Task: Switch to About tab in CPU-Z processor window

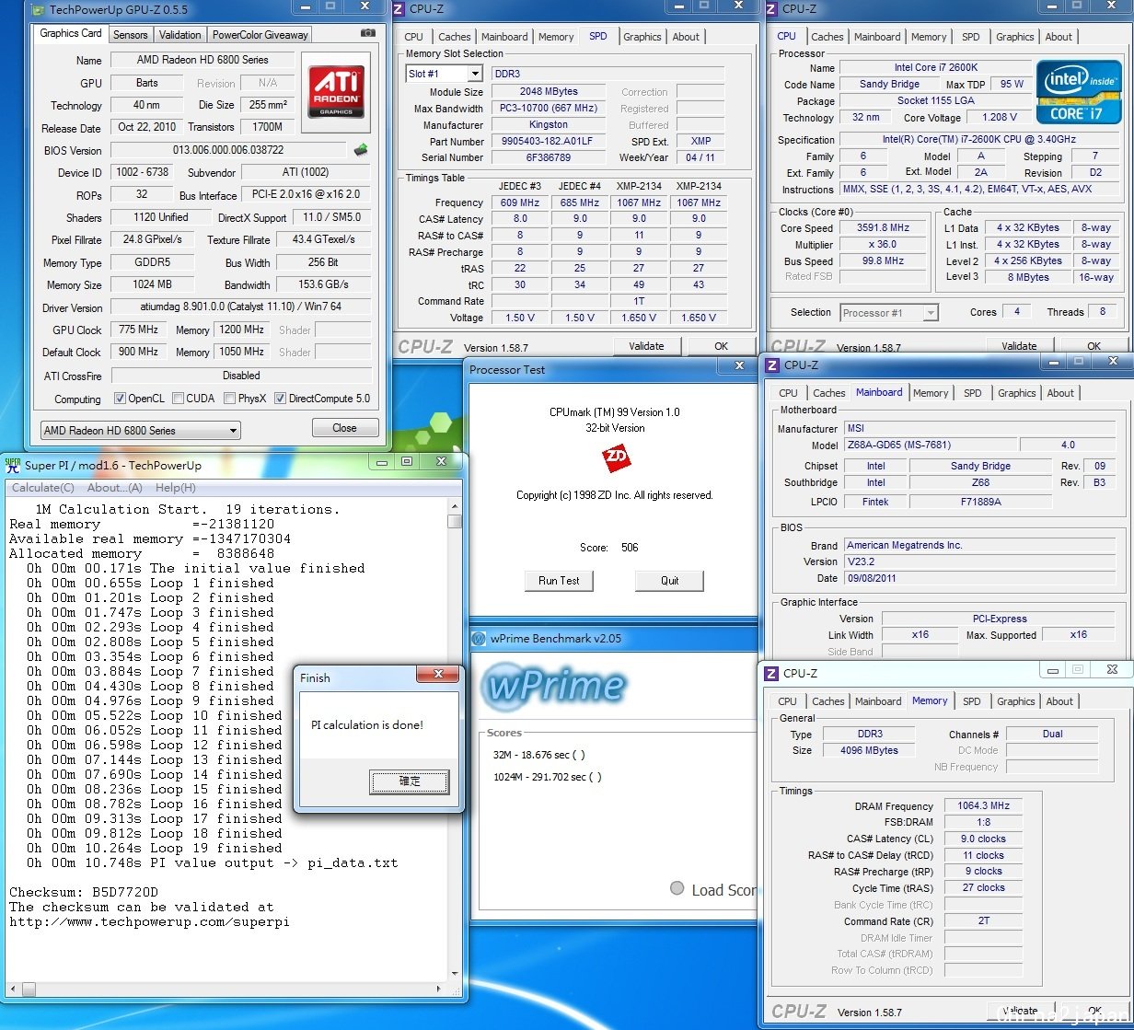Action: coord(1059,37)
